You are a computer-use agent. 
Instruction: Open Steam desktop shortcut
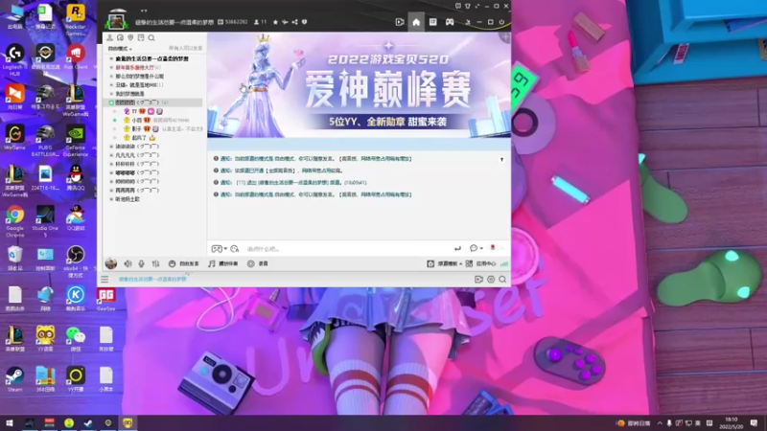[14, 379]
